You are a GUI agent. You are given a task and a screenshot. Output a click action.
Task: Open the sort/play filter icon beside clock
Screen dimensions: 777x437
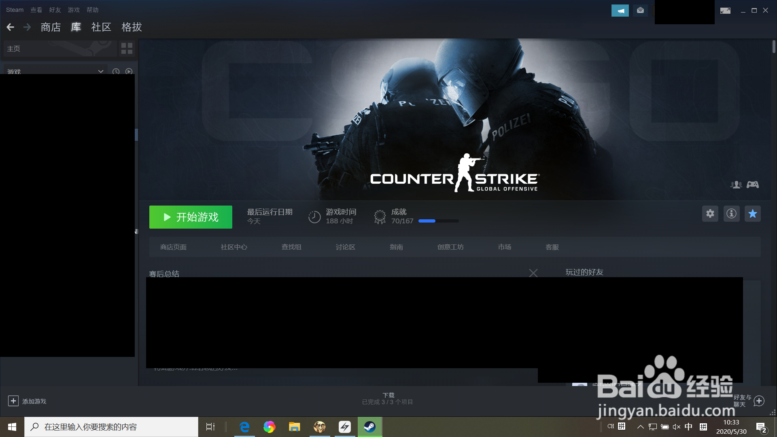[x=129, y=72]
